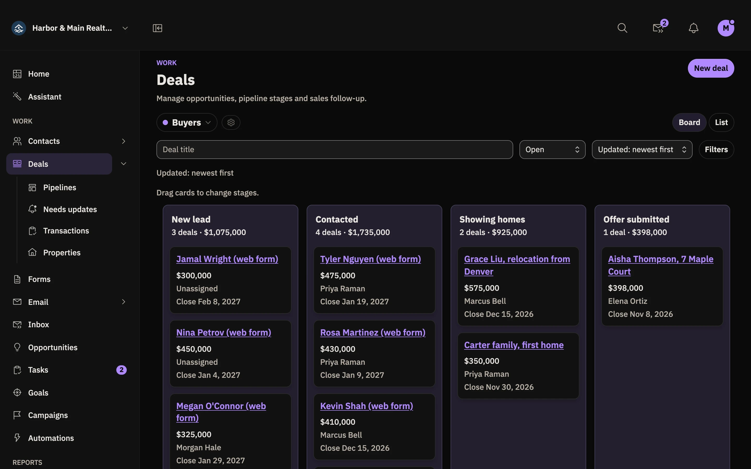
Task: Open Grace Liu, relocation from Denver deal
Action: click(x=517, y=265)
